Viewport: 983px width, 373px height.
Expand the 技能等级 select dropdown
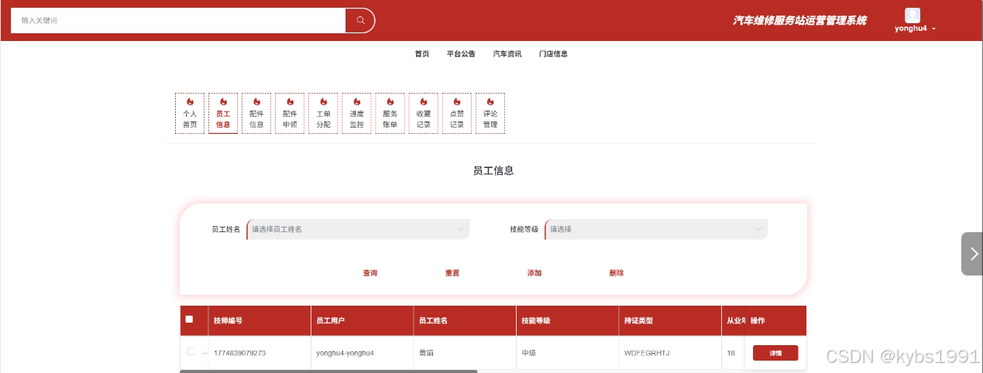(656, 229)
